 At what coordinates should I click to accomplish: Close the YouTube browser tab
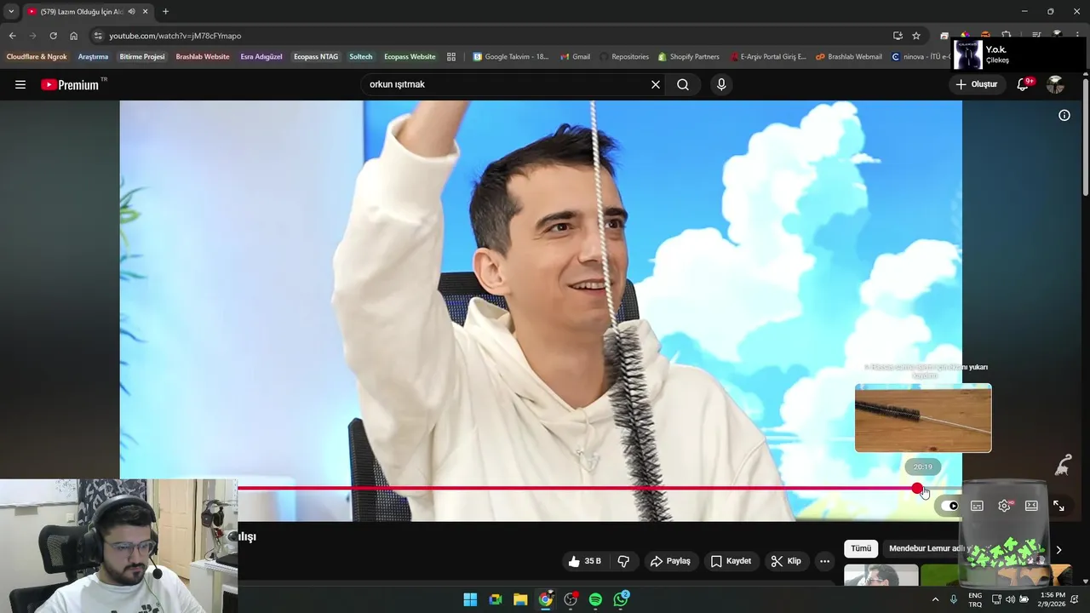tap(145, 11)
